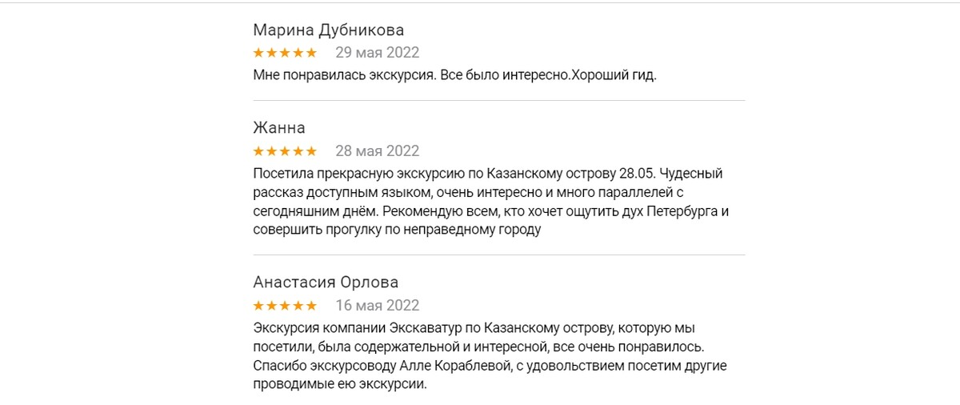This screenshot has width=960, height=405.
Task: Click the third star in Марина Дубникова's rating
Action: 285,53
